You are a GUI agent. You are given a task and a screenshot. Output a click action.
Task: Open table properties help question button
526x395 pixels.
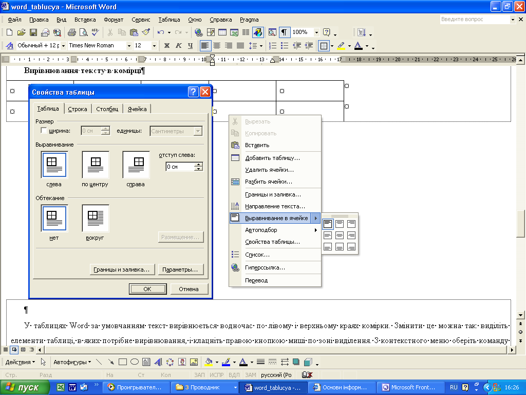coord(193,92)
